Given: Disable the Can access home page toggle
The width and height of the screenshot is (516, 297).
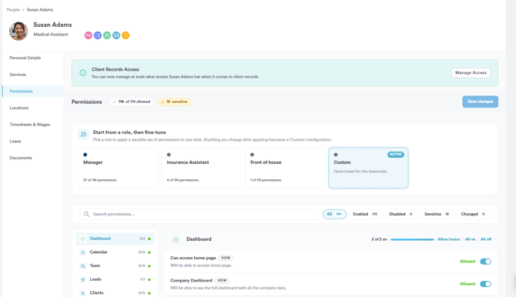Looking at the screenshot, I should click(485, 262).
